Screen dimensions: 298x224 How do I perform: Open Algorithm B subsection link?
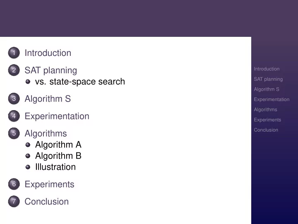coord(58,156)
